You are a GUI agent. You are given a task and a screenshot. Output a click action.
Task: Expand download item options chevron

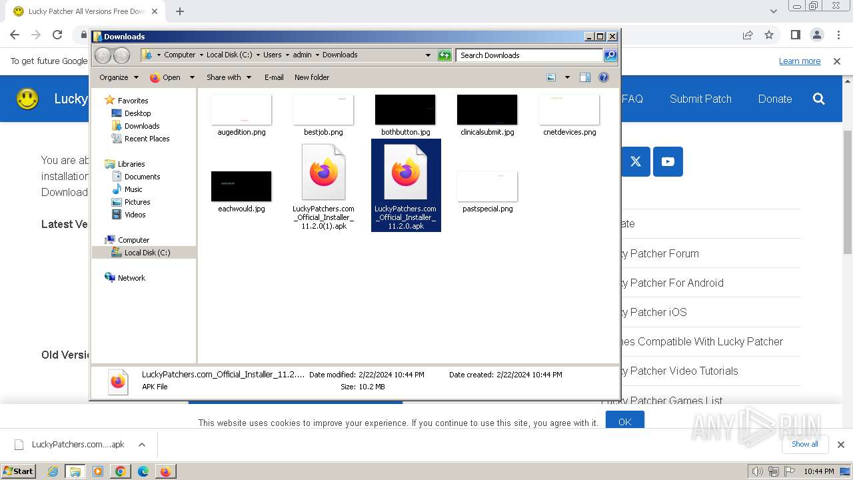point(141,445)
